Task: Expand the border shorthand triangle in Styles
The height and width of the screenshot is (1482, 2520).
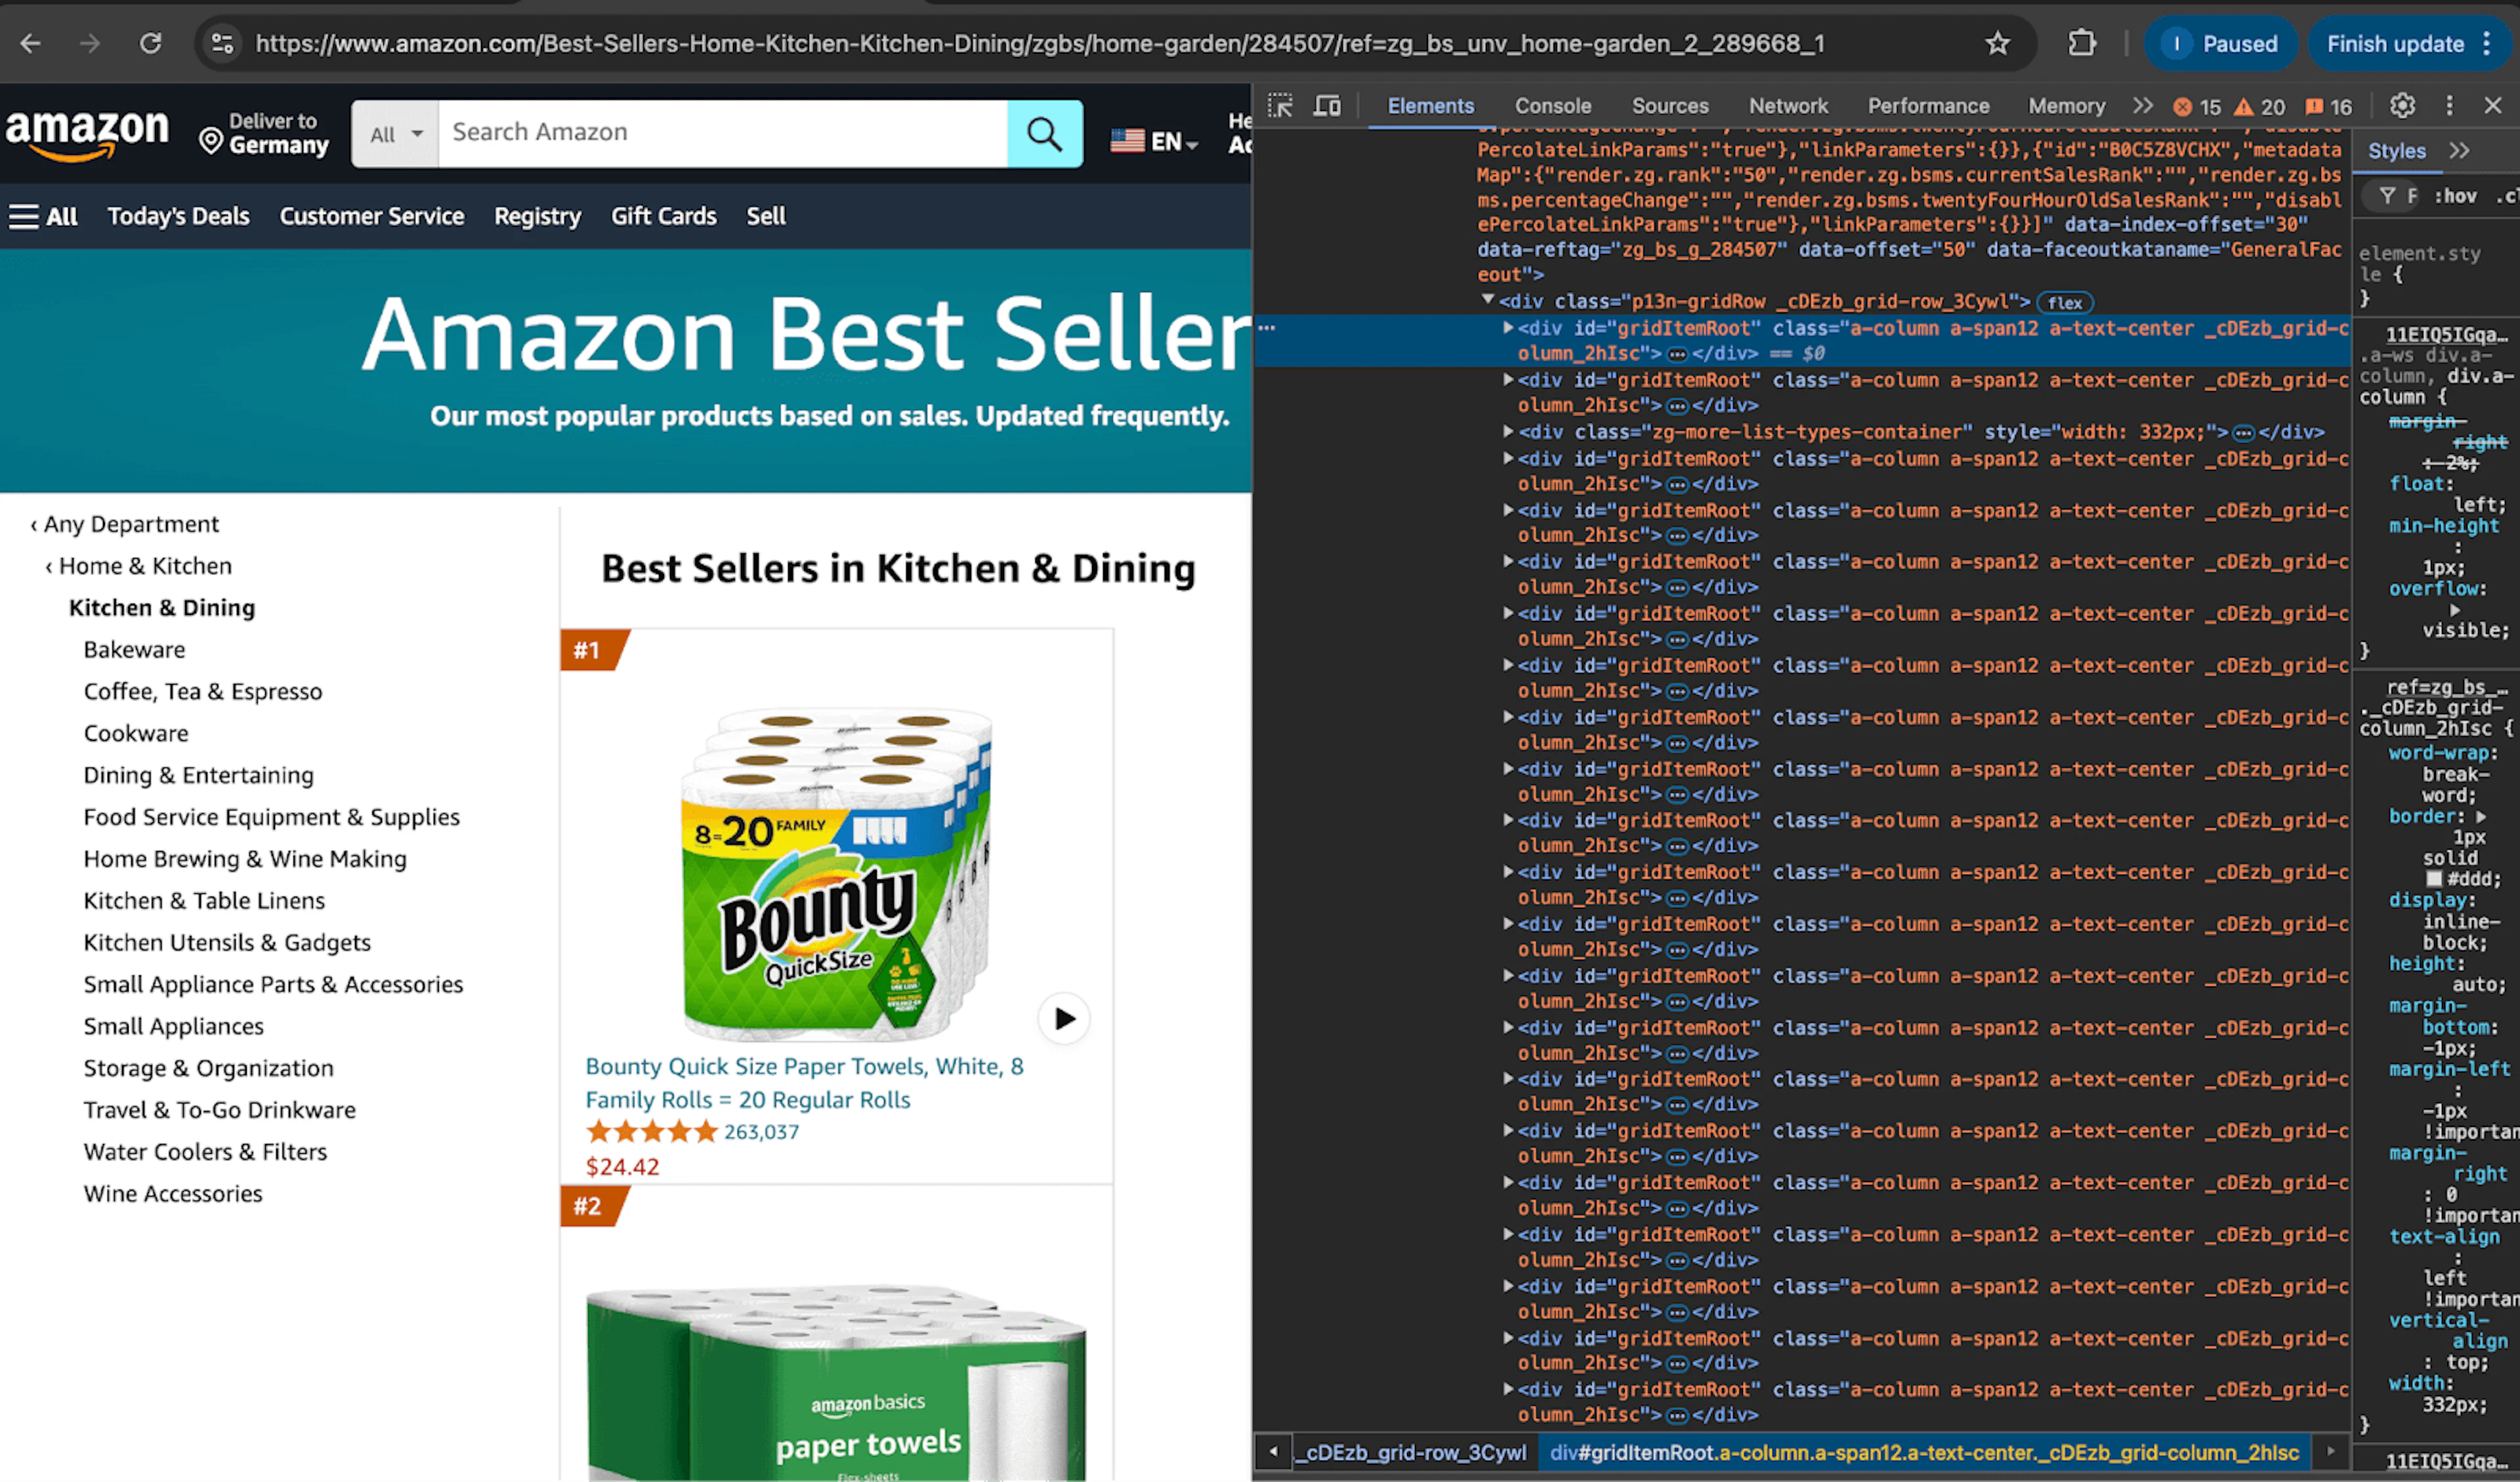Action: click(x=2480, y=816)
